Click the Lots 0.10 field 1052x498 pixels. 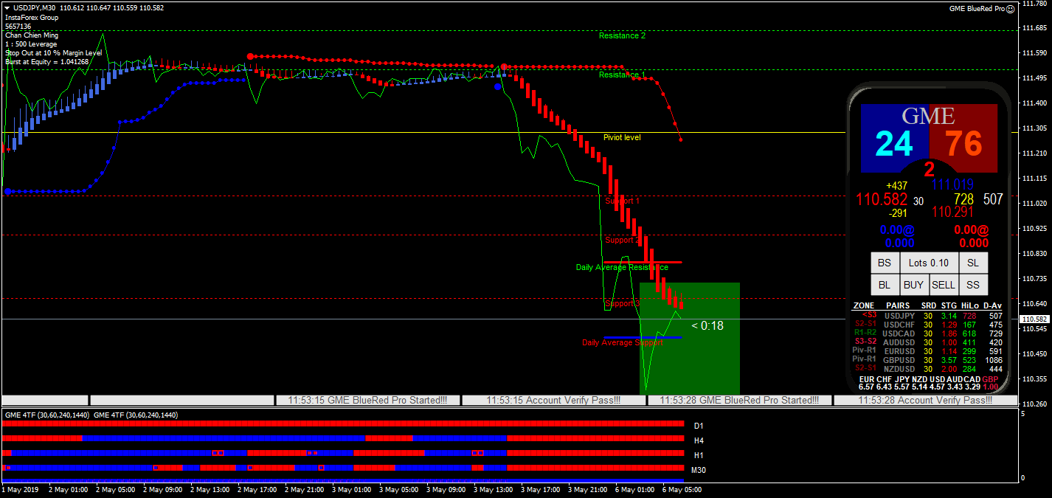pyautogui.click(x=928, y=263)
